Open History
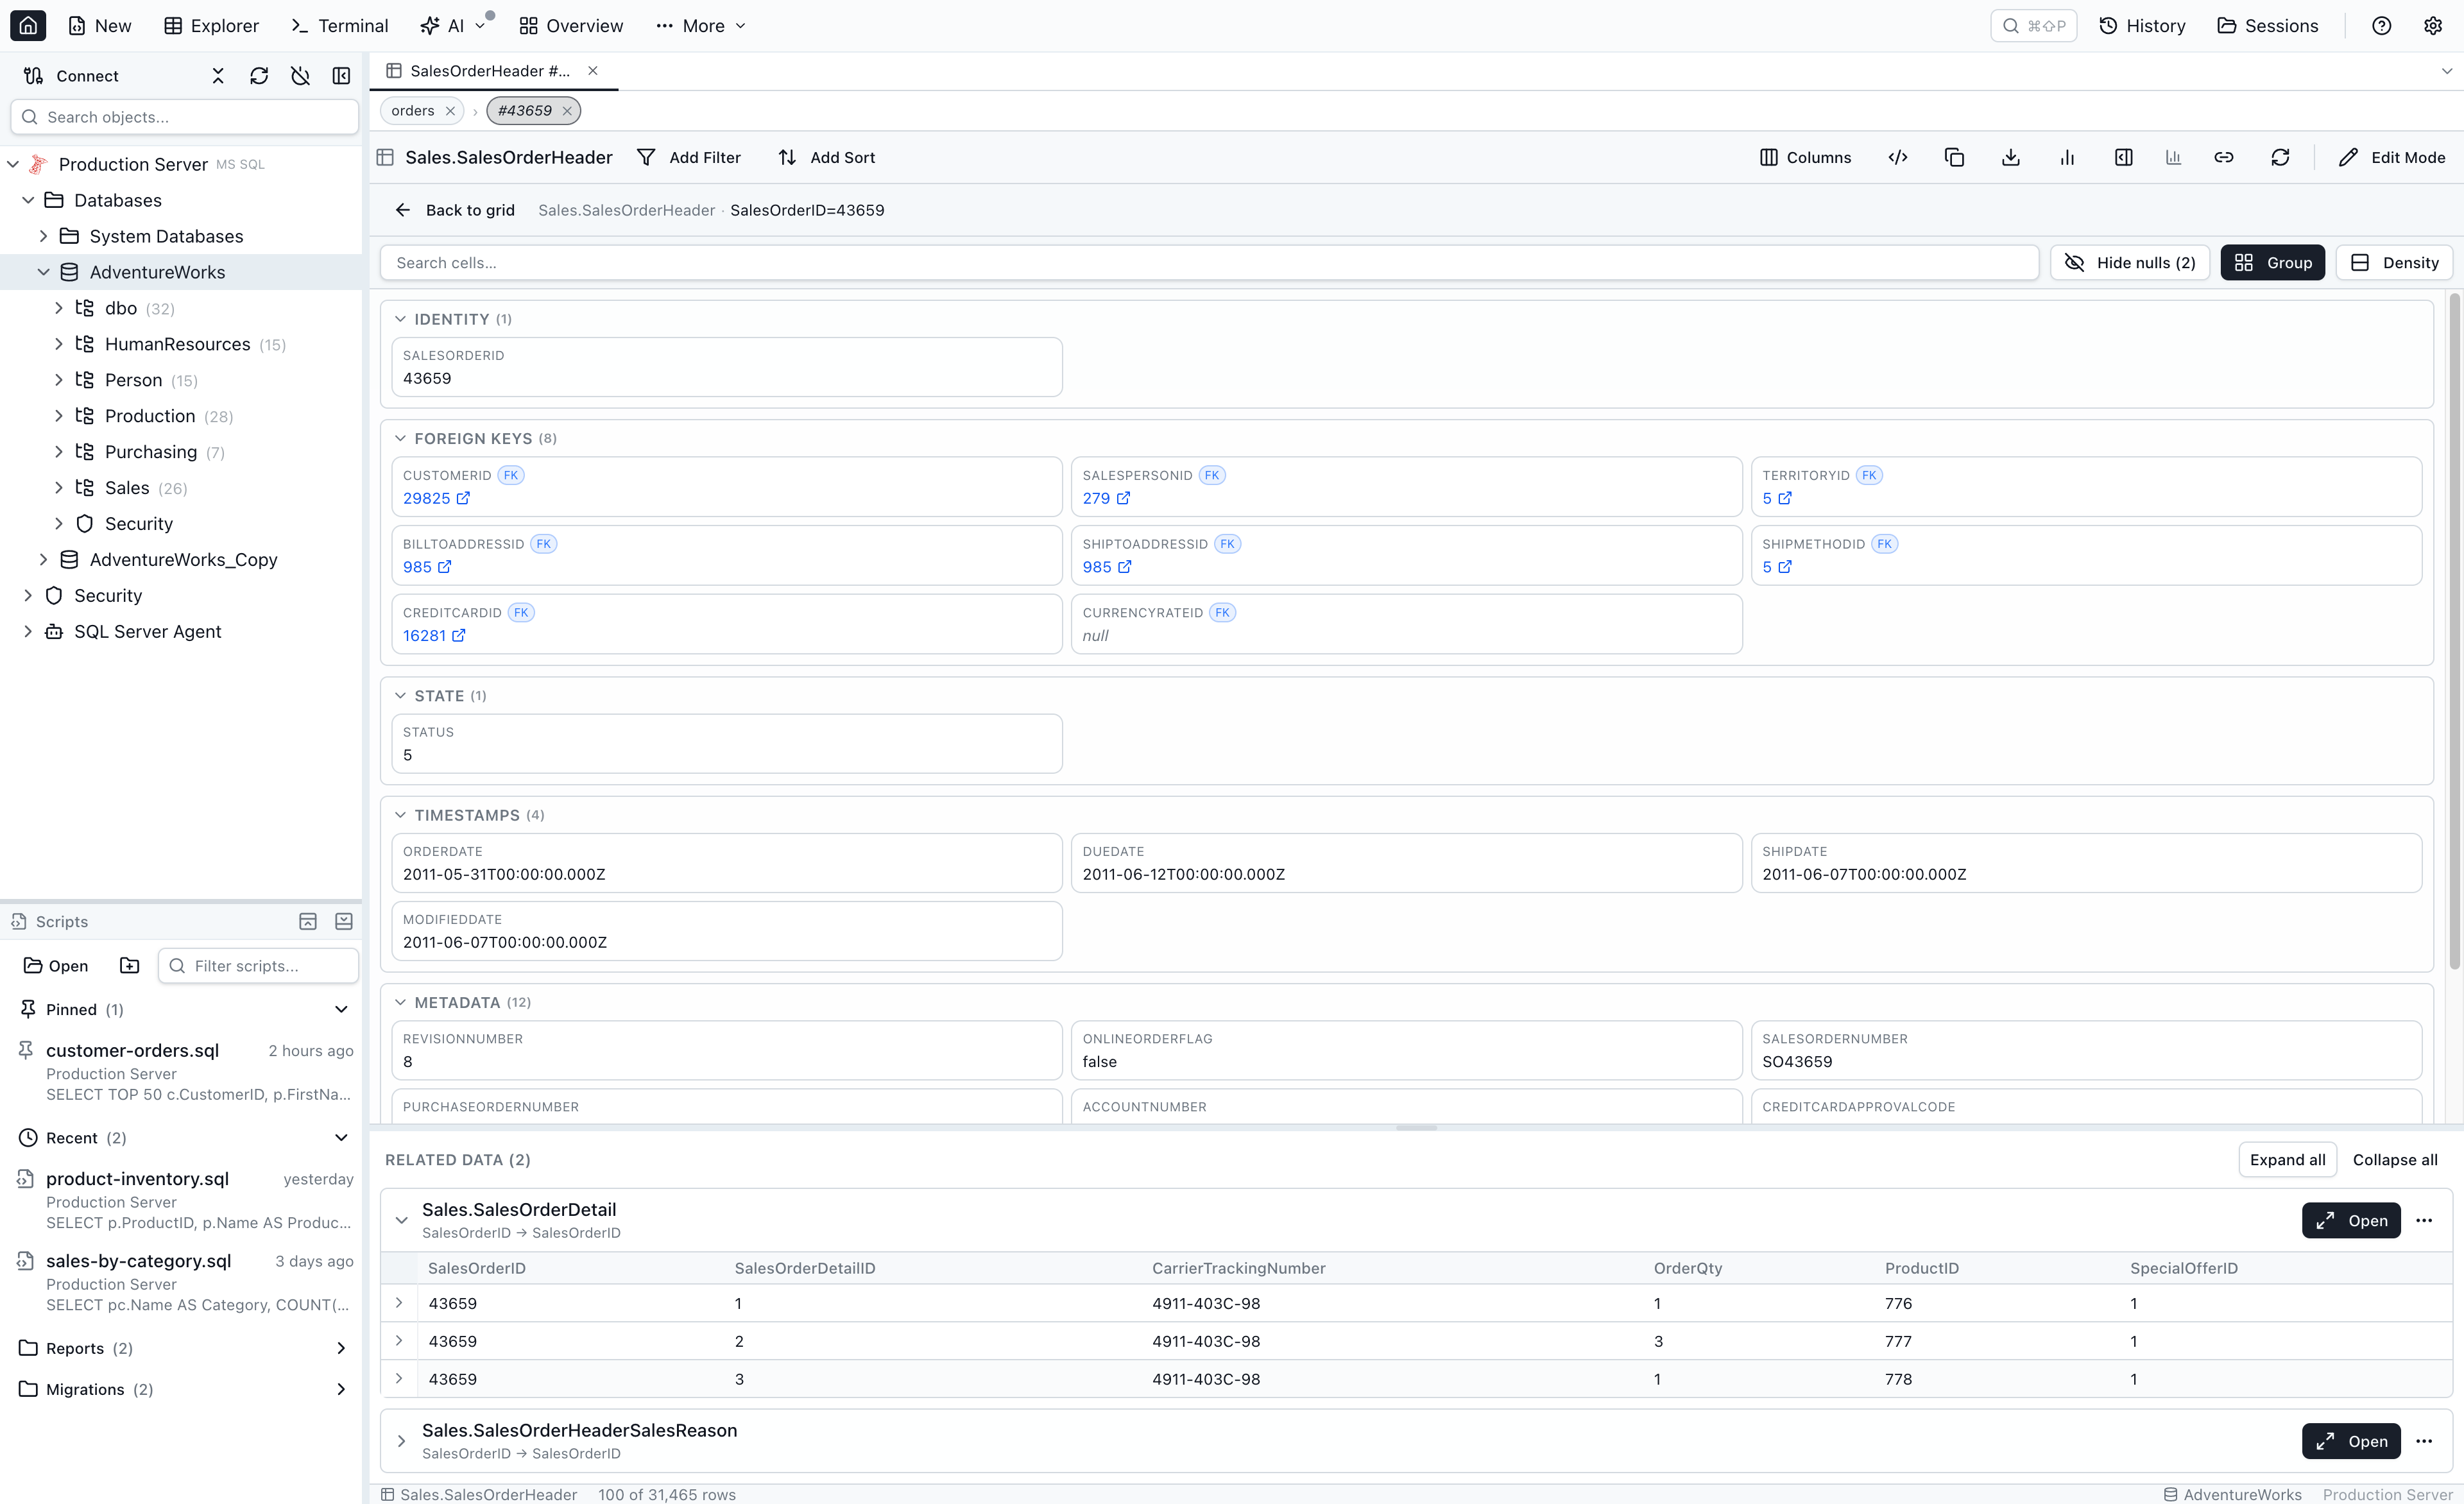2464x1504 pixels. tap(2141, 26)
